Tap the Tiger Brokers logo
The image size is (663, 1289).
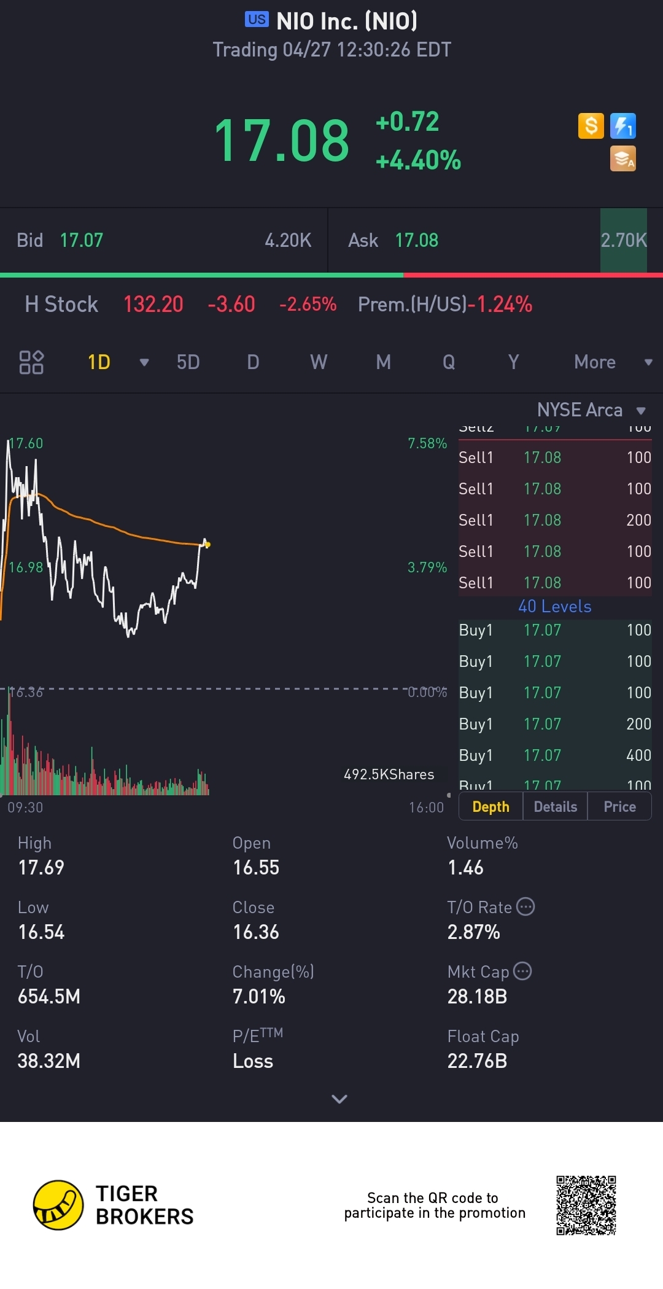click(x=114, y=1205)
